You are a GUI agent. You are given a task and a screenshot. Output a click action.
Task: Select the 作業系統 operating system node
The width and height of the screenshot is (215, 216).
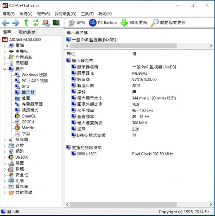point(21,57)
